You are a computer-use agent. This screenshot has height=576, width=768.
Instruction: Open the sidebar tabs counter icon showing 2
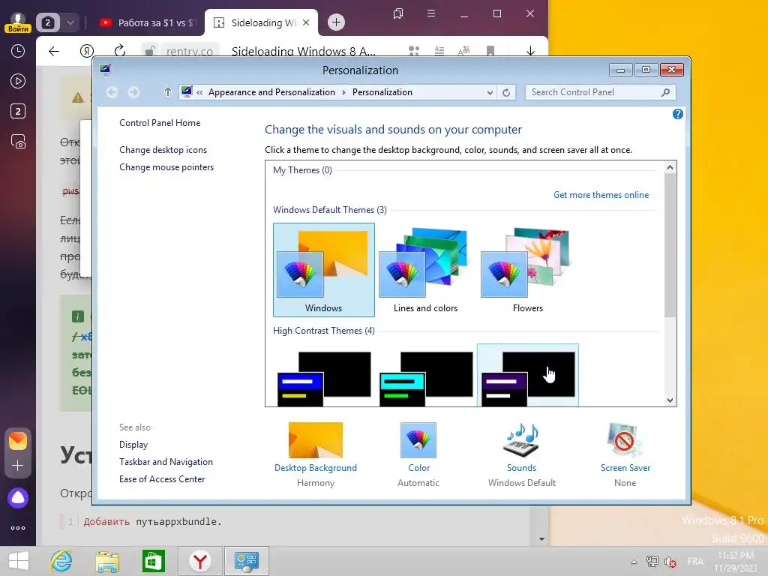point(18,111)
